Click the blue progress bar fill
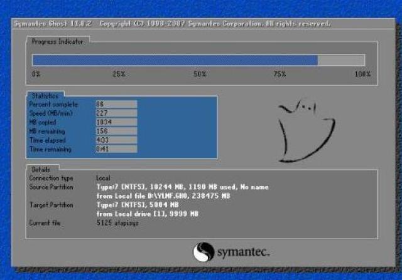The image size is (402, 280). 175,60
